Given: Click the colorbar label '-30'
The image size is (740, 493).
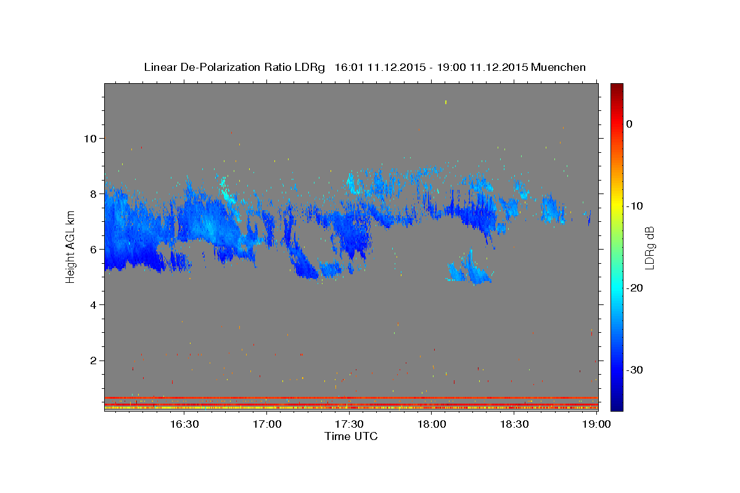Looking at the screenshot, I should (x=635, y=370).
